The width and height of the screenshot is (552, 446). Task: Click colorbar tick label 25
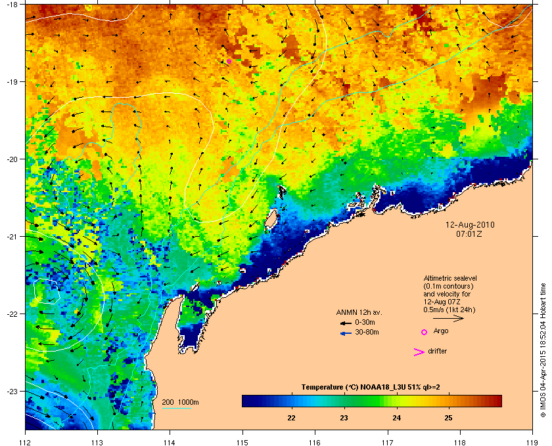tap(448, 418)
